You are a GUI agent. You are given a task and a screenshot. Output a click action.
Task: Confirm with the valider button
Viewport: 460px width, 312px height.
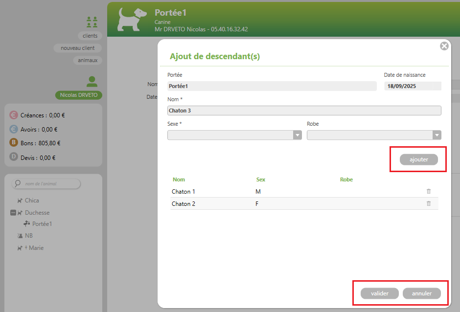coord(380,293)
